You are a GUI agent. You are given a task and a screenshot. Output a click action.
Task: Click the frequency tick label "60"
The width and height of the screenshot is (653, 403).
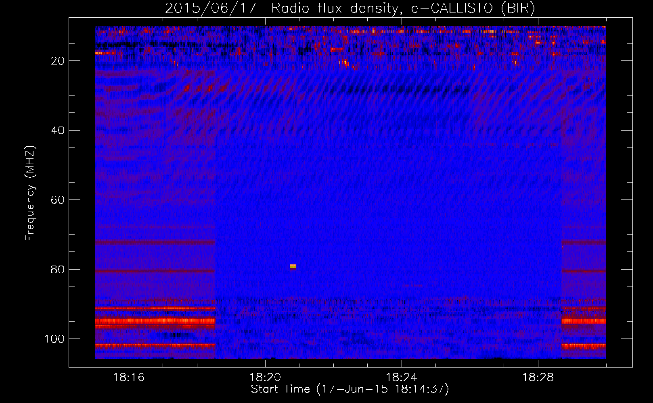[58, 200]
